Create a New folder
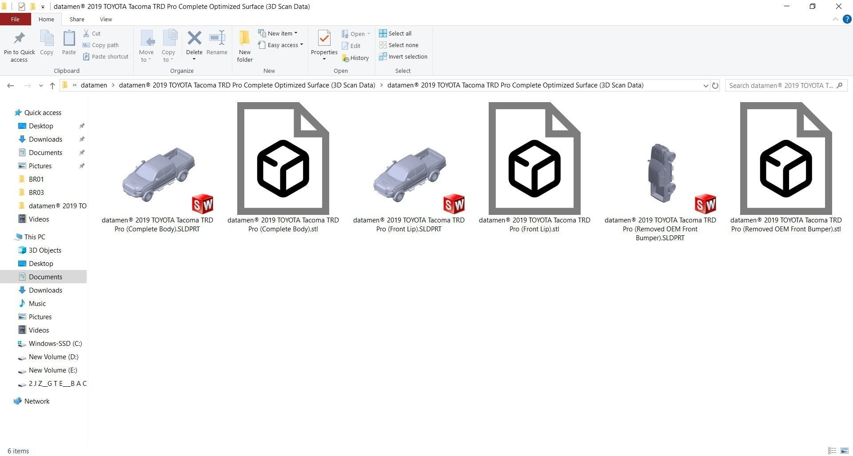 pyautogui.click(x=245, y=46)
